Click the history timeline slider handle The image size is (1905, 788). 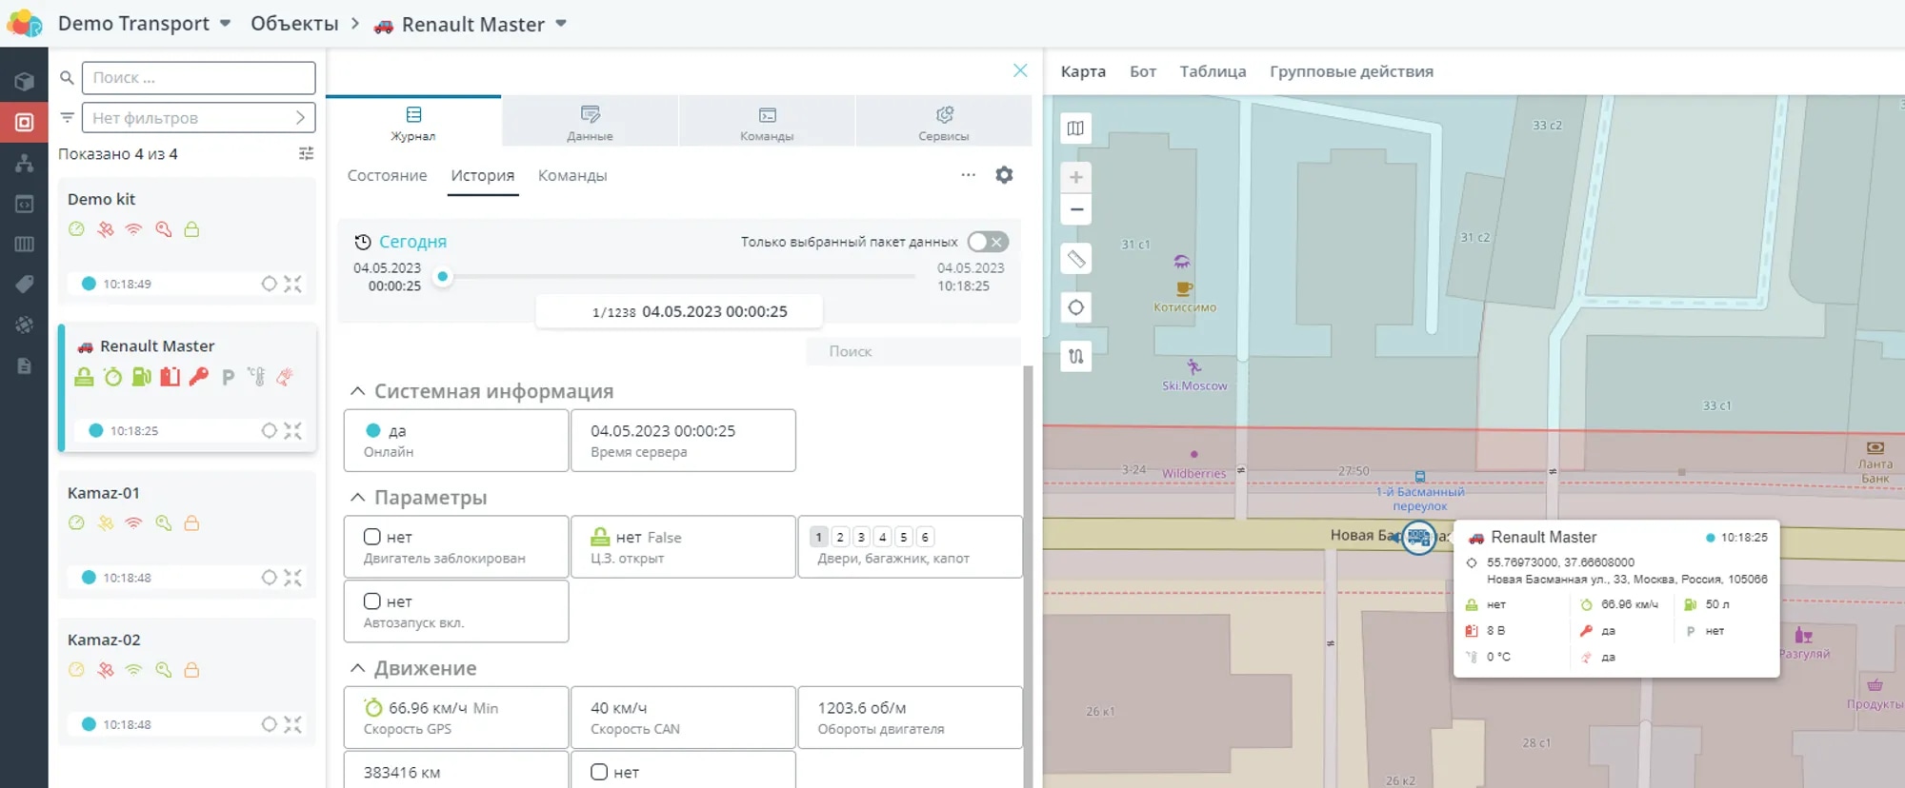click(442, 277)
